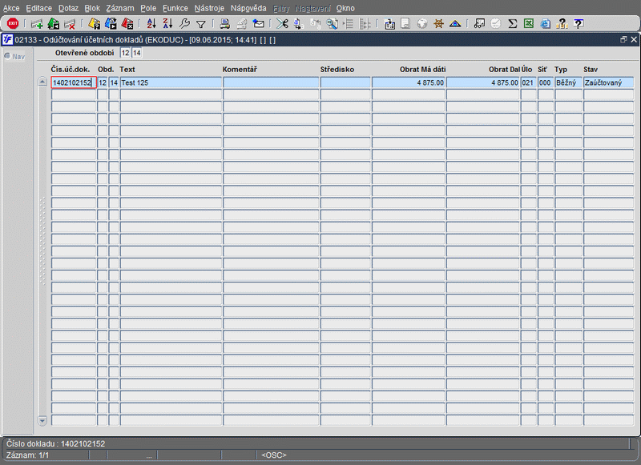Click the envelope mail icon
The height and width of the screenshot is (465, 641).
258,24
